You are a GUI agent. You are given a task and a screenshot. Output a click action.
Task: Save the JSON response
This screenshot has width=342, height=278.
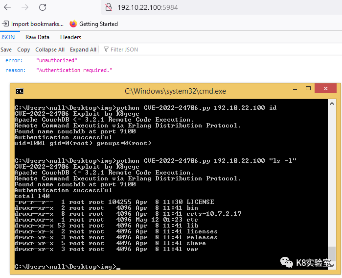click(x=6, y=50)
